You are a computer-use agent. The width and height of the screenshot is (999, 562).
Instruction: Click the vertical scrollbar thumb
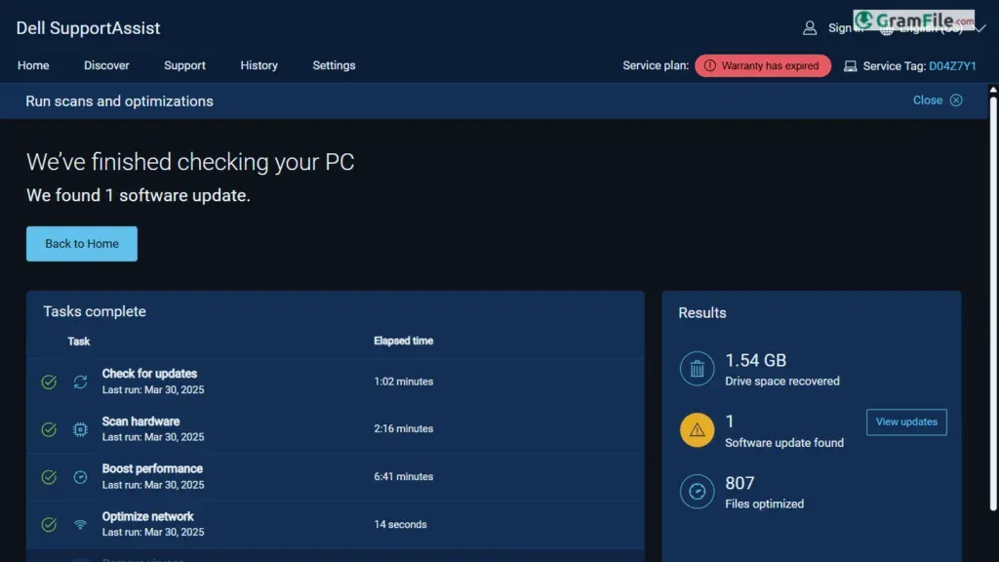992,302
